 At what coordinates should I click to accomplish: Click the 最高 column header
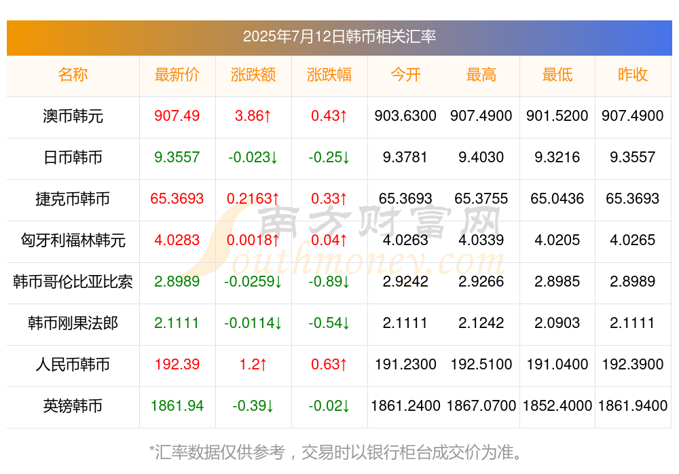click(x=481, y=75)
